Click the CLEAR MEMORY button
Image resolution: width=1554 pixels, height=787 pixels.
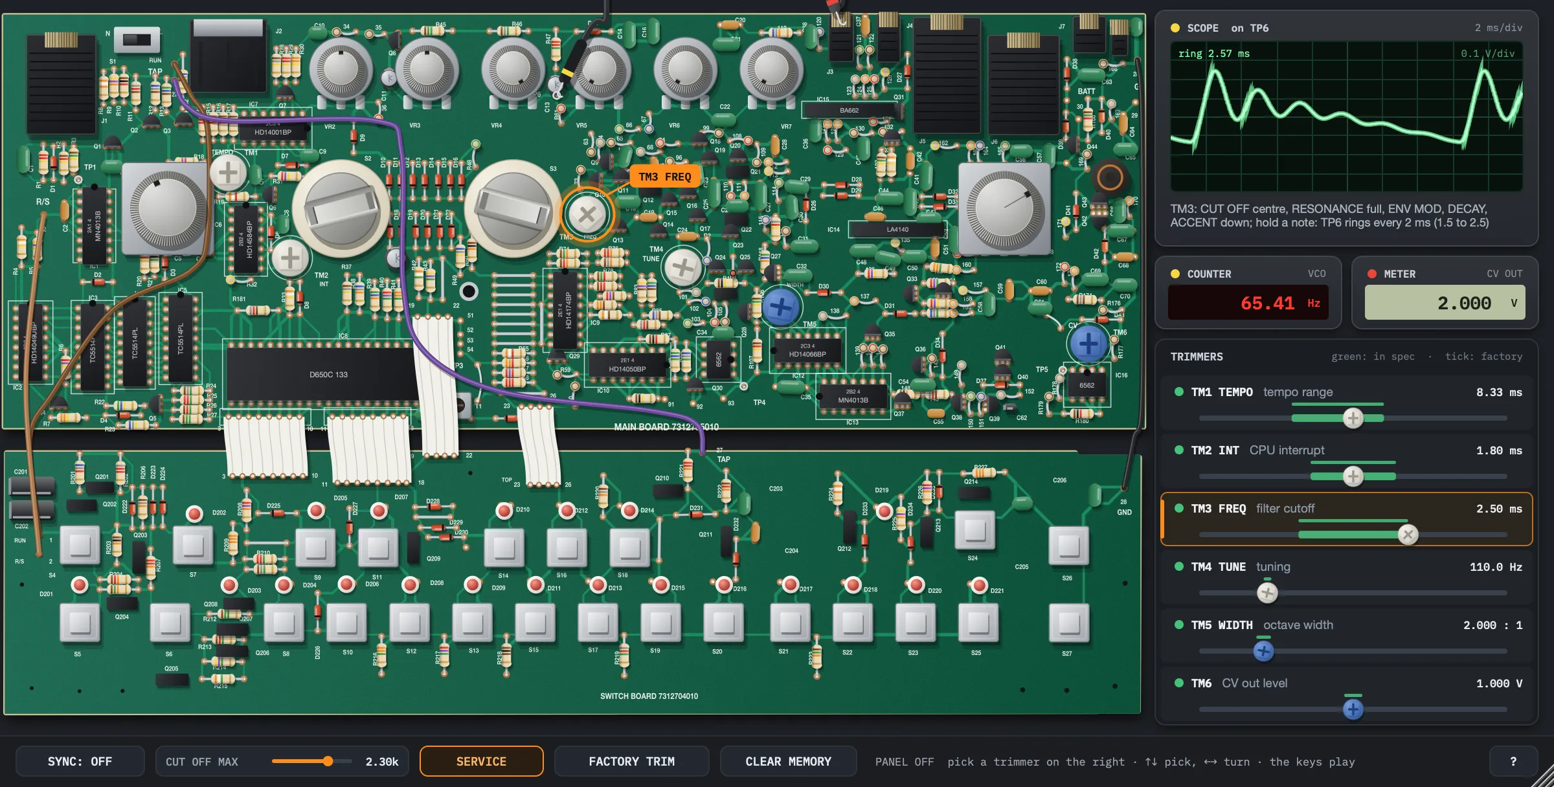click(x=788, y=762)
